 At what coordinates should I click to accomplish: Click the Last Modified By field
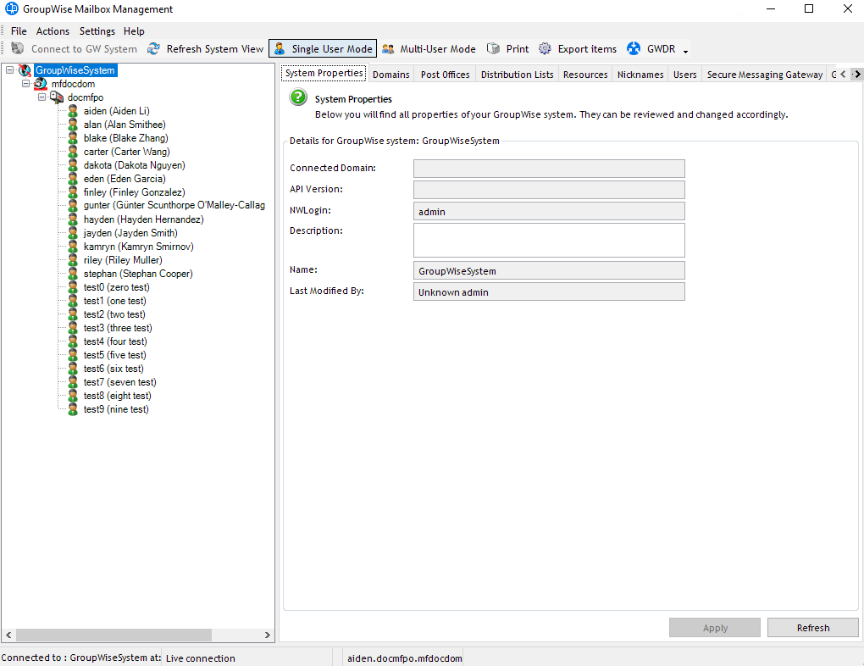tap(549, 291)
